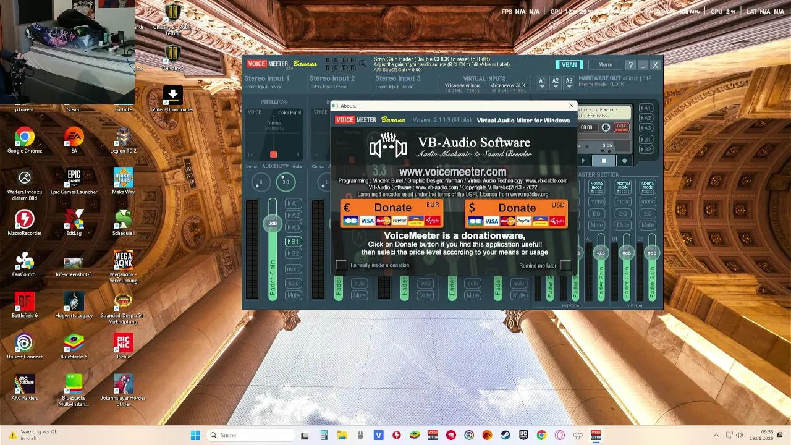Show hidden system tray icons
This screenshot has height=445, width=791.
(716, 435)
